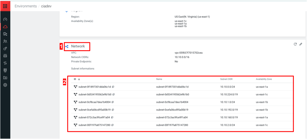Select row subnet-0cefa06cd95a00b19
The height and width of the screenshot is (139, 307).
[x=182, y=110]
